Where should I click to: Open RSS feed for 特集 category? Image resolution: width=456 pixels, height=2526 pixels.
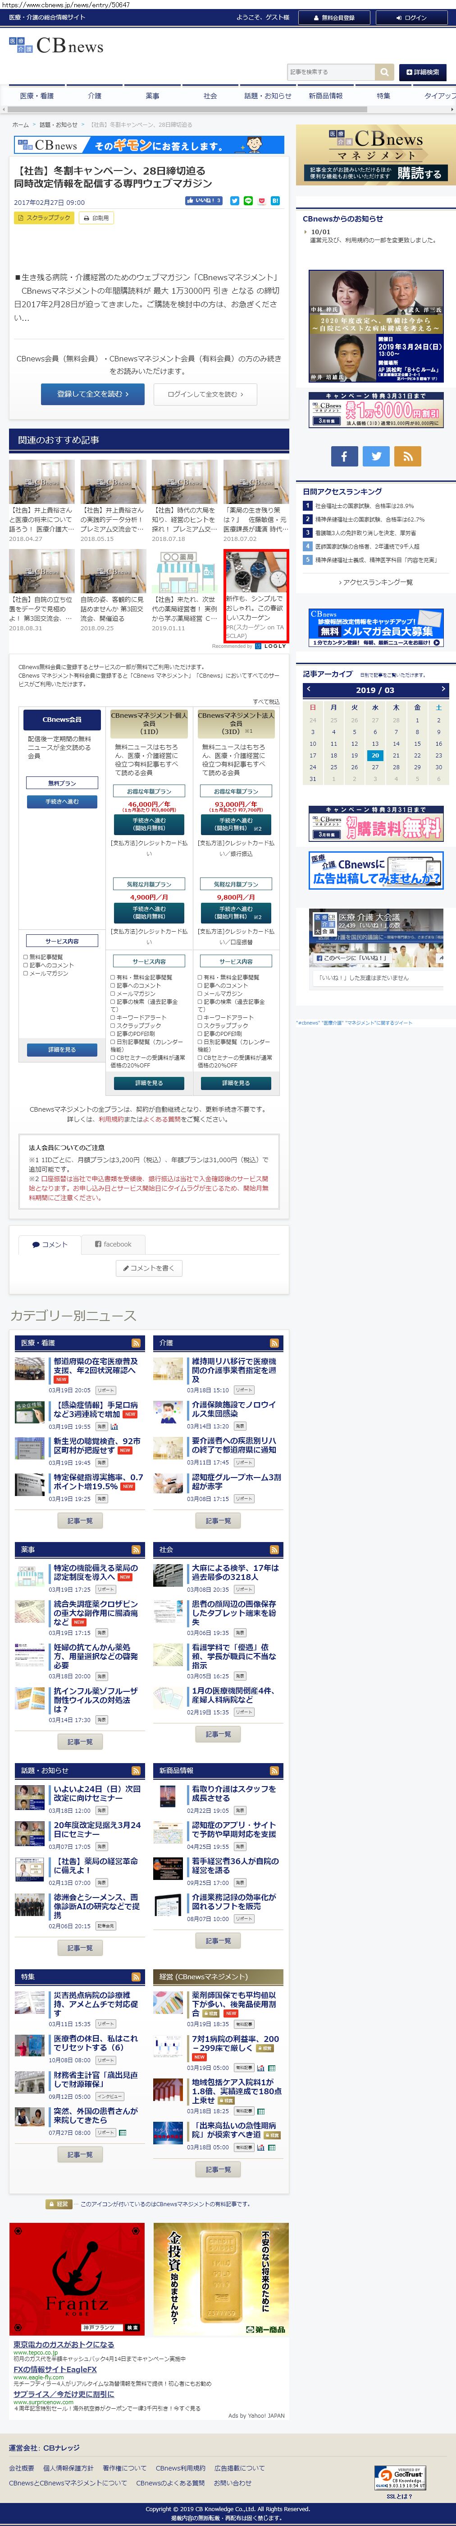coord(136,1977)
